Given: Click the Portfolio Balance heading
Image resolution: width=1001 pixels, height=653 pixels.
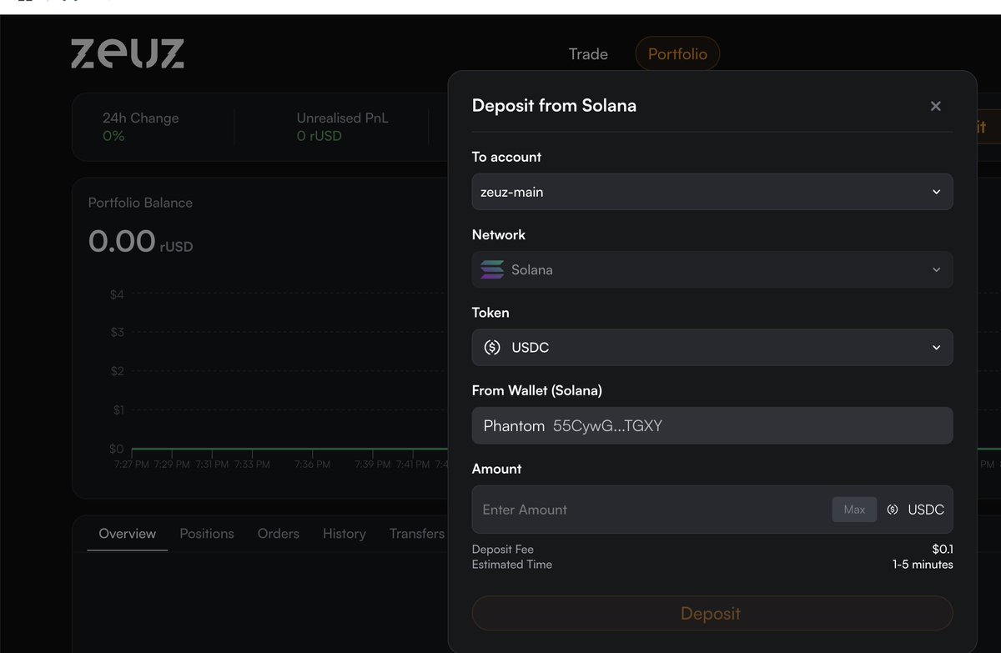Looking at the screenshot, I should click(x=140, y=203).
